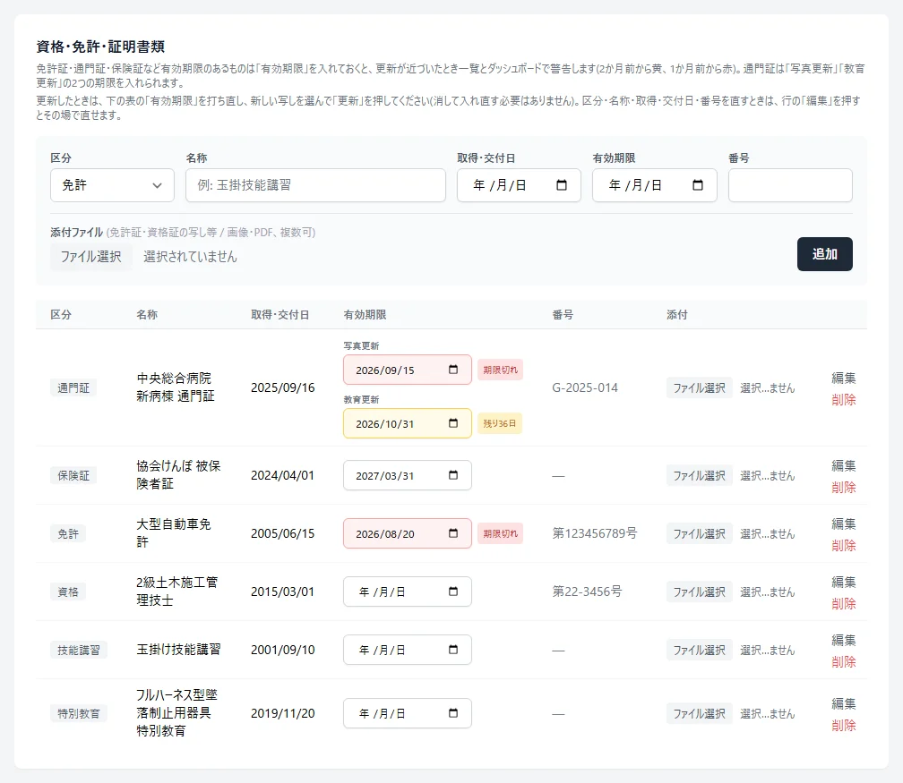Viewport: 903px width, 783px height.
Task: Open calendar icon on 写真更新 date 2026/09/15
Action: (453, 370)
